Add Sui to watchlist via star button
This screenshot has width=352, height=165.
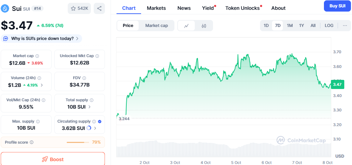click(79, 8)
